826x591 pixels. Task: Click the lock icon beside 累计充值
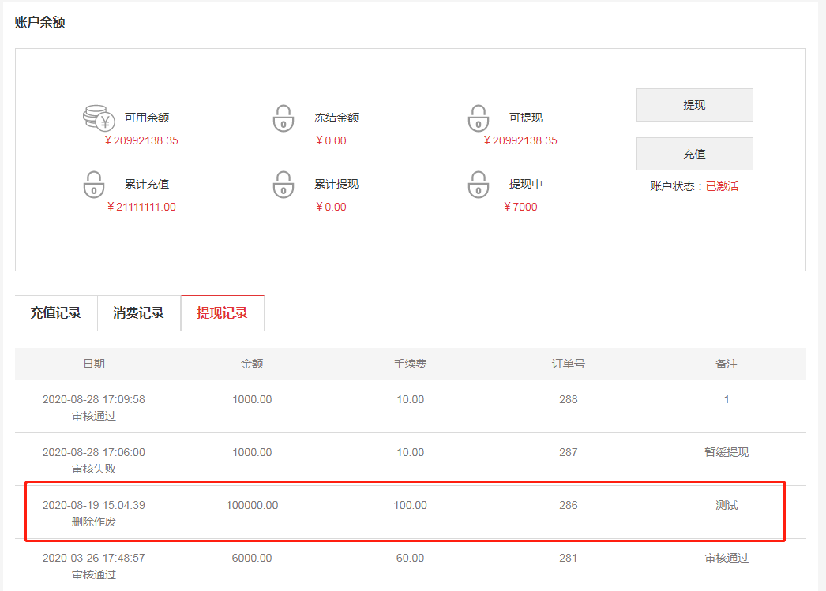click(x=94, y=185)
